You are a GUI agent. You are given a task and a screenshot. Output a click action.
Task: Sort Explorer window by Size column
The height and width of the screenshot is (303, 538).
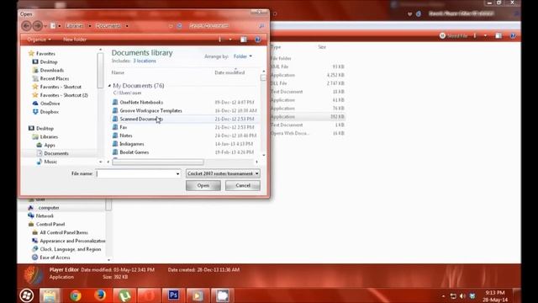[322, 47]
